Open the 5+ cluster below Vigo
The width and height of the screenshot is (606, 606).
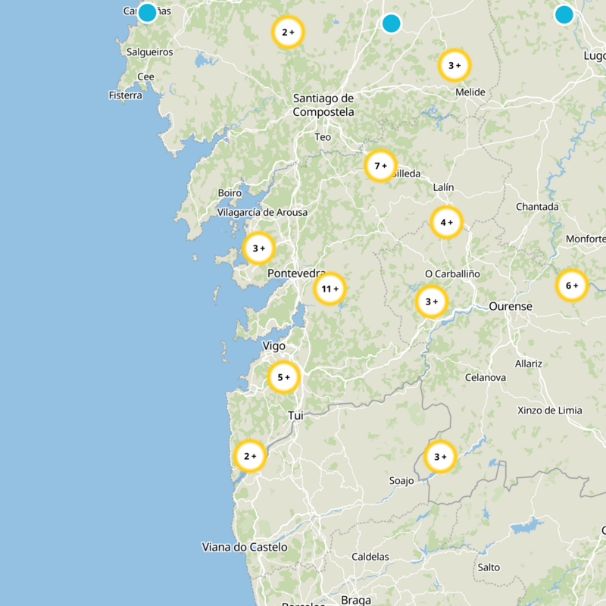click(283, 377)
